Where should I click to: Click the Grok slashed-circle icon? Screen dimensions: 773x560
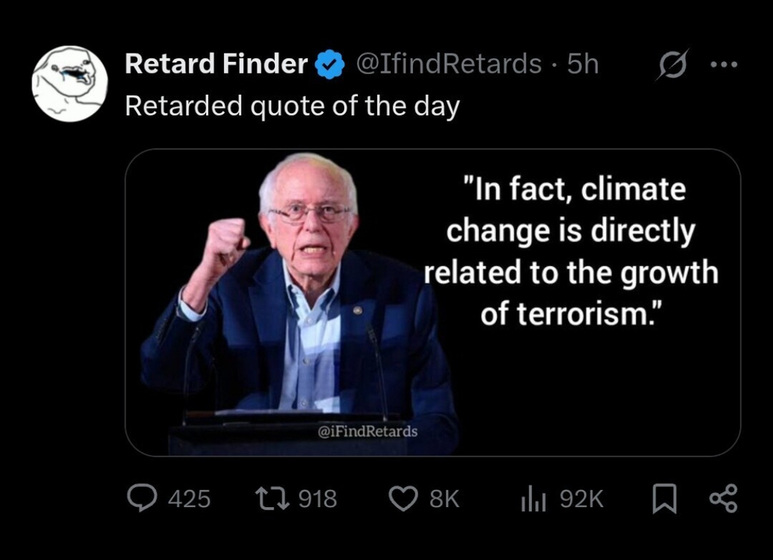670,66
